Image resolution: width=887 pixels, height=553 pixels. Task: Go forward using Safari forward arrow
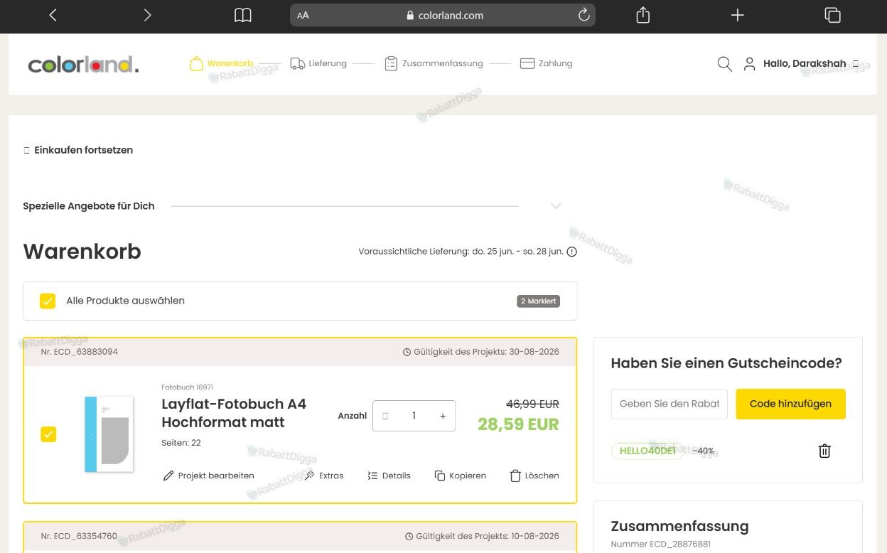point(147,15)
